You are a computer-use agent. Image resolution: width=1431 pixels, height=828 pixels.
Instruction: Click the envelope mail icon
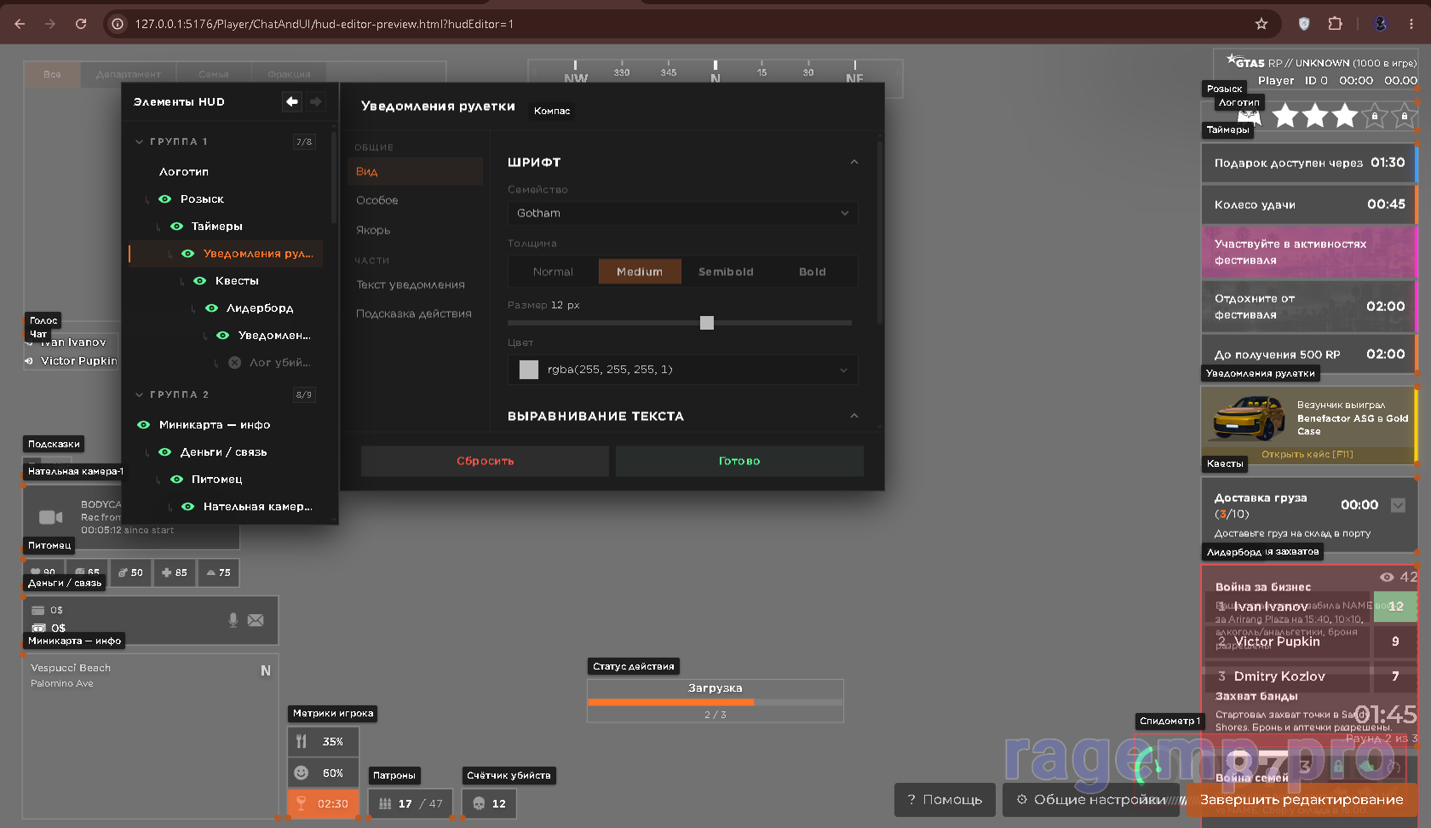click(256, 620)
